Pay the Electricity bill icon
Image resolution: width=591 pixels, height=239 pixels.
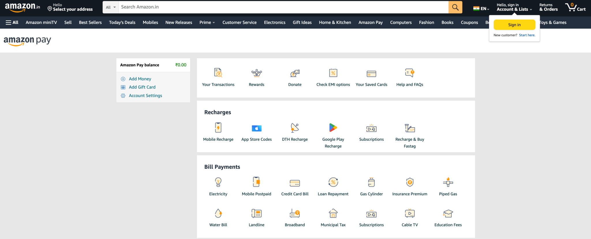coord(218,182)
